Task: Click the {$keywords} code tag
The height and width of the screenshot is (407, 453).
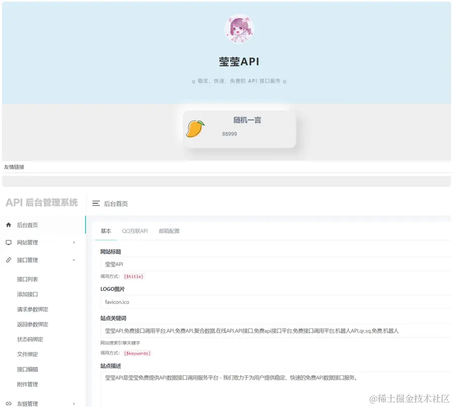Action: (137, 353)
